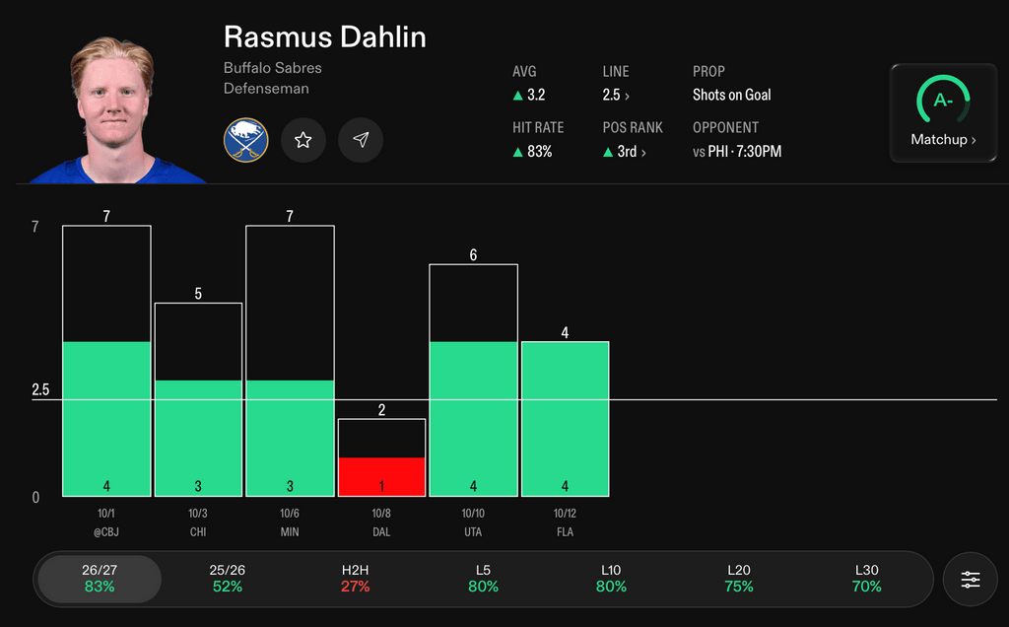This screenshot has width=1009, height=627.
Task: Click the 10/10 UTA game bar
Action: click(x=474, y=381)
